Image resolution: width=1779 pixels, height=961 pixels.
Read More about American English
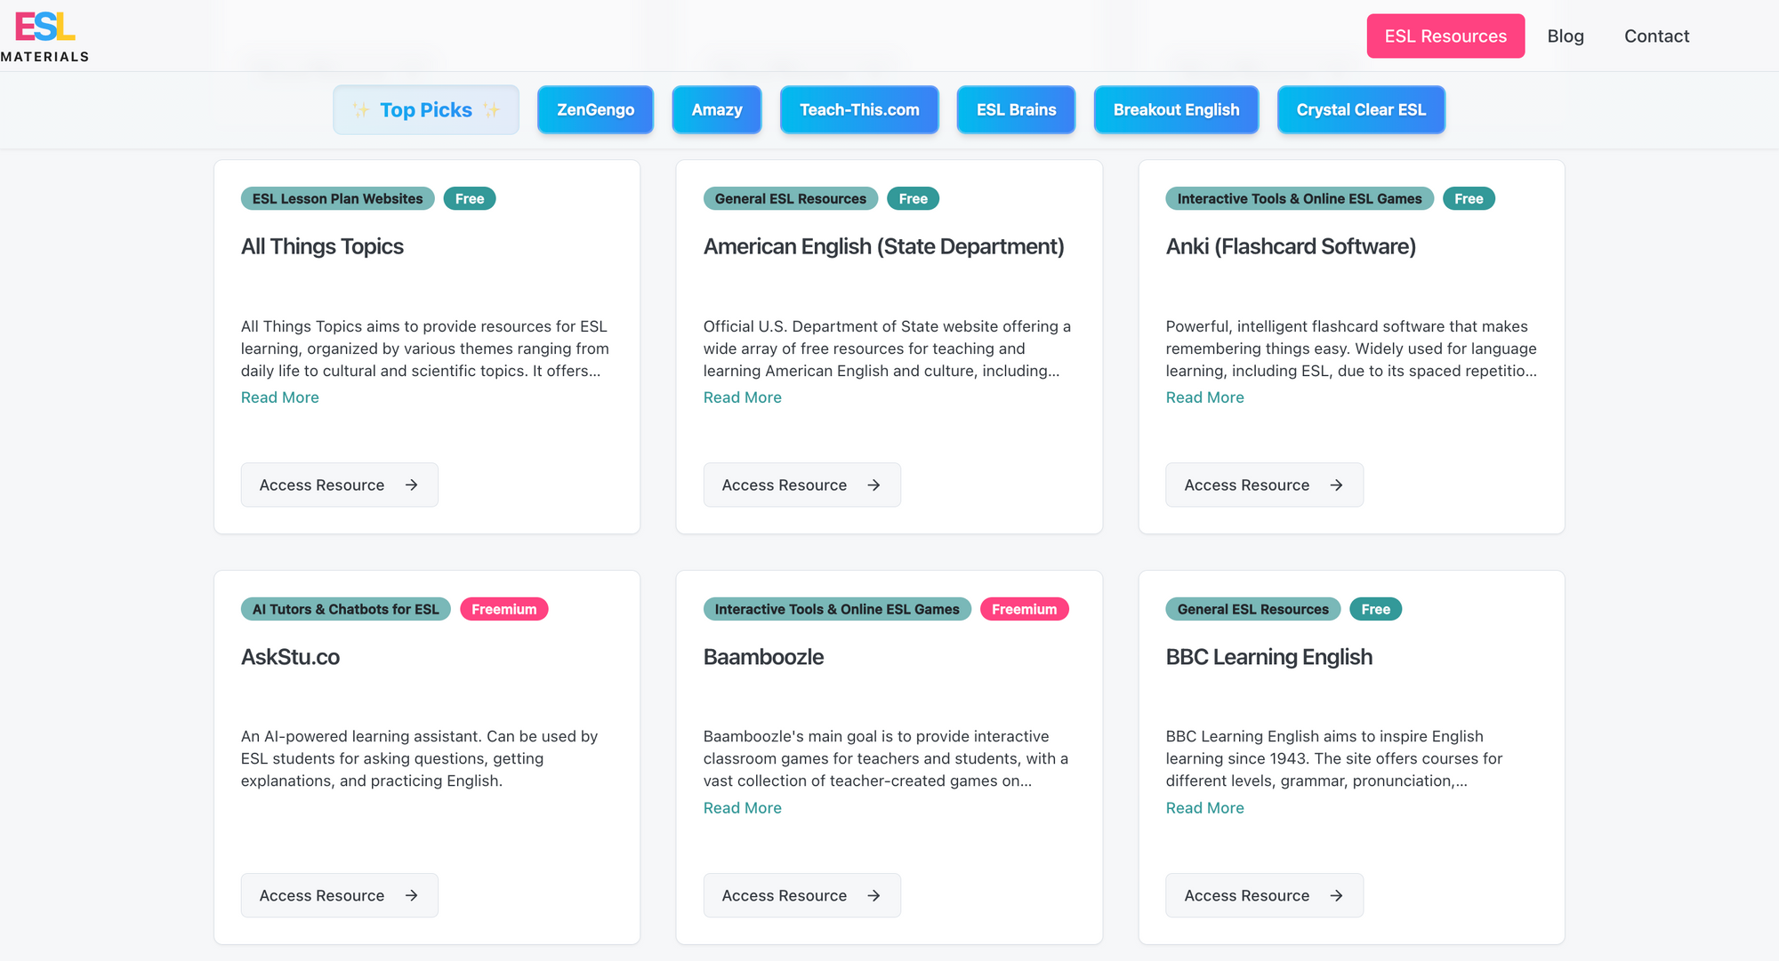743,397
